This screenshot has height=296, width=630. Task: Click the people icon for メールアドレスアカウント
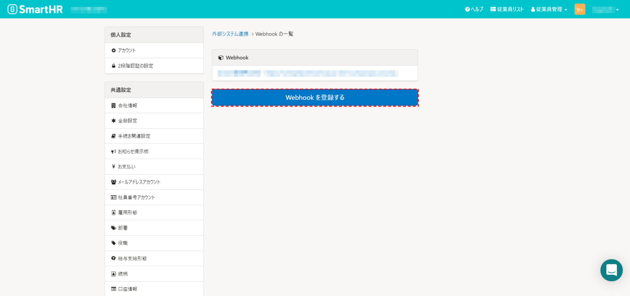[x=114, y=182]
